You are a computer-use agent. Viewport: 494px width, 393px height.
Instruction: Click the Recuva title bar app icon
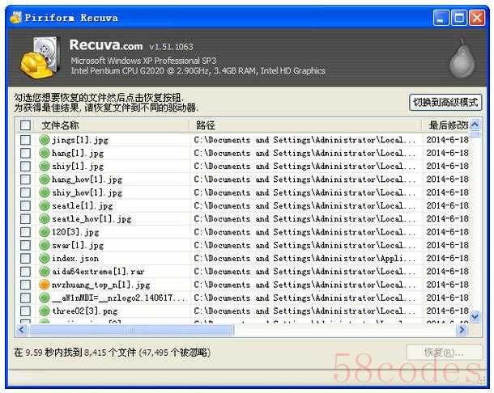pyautogui.click(x=15, y=17)
